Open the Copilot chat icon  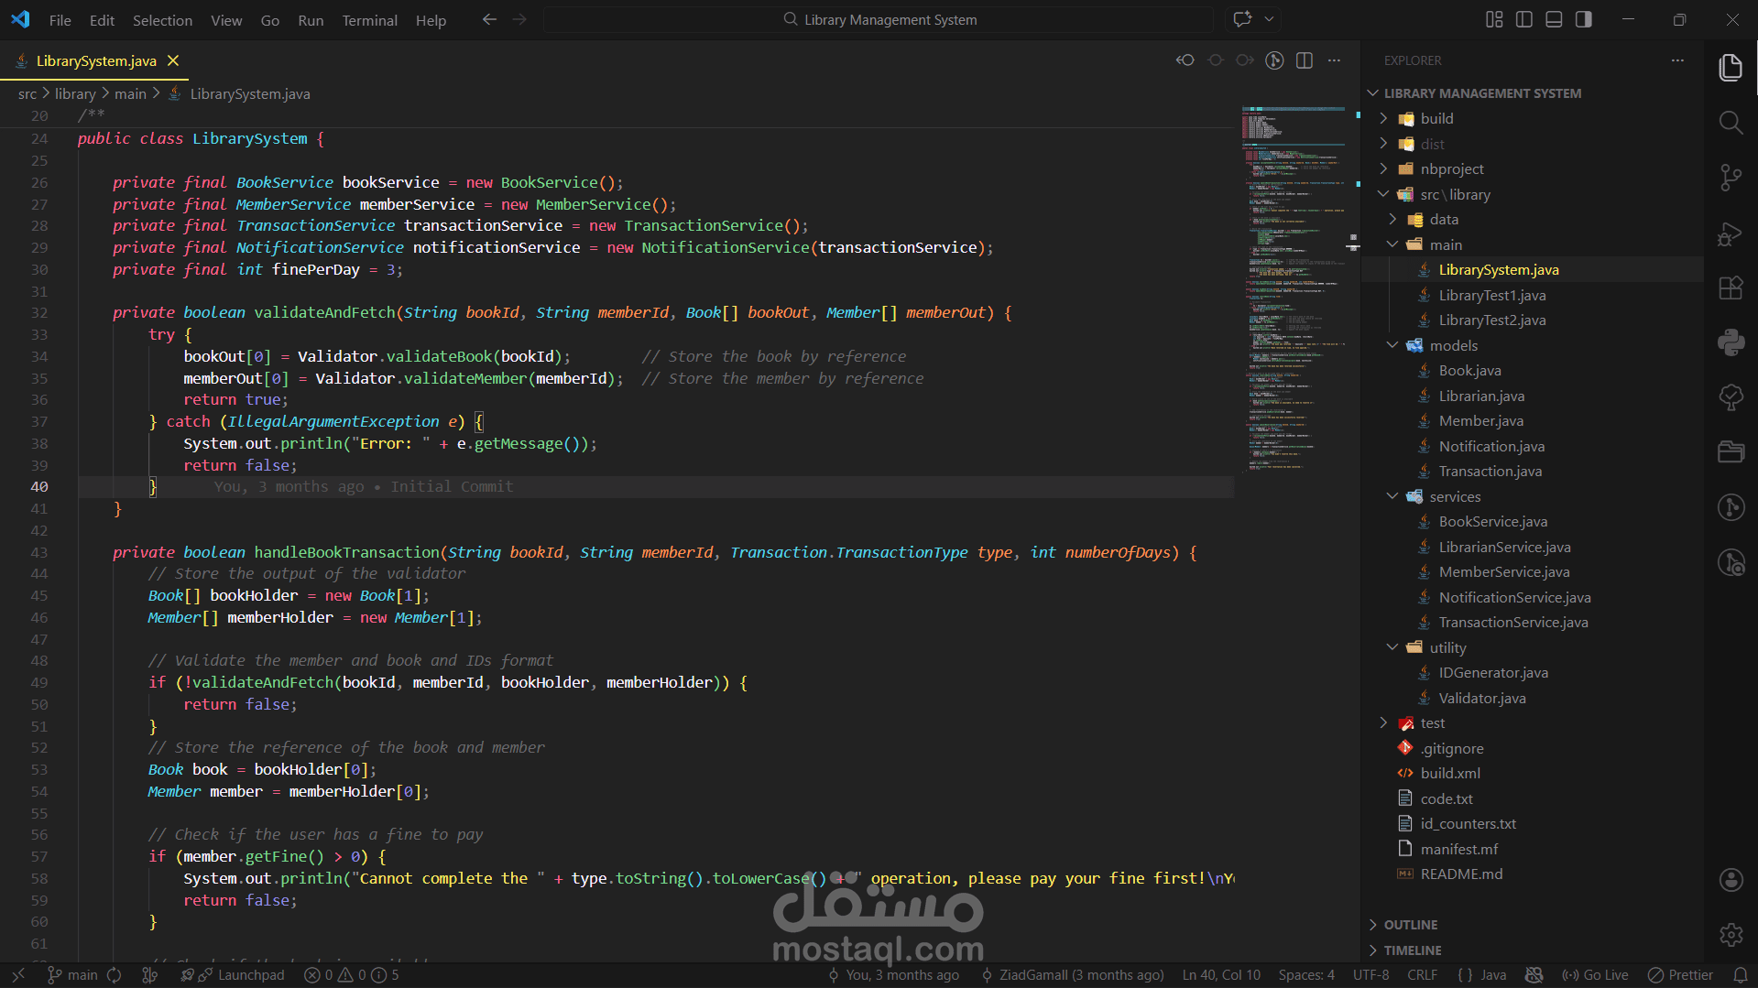pos(1242,19)
